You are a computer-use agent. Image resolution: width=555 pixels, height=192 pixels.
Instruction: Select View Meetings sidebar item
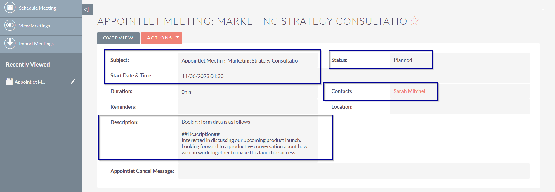[34, 26]
